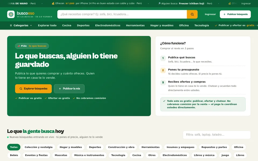
Task: Click the step 2 number badge
Action: pos(163,70)
